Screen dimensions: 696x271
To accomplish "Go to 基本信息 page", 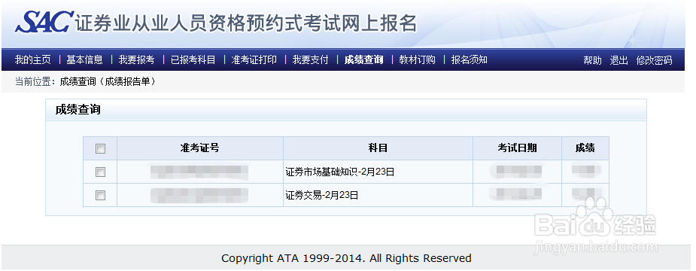I will click(x=84, y=60).
